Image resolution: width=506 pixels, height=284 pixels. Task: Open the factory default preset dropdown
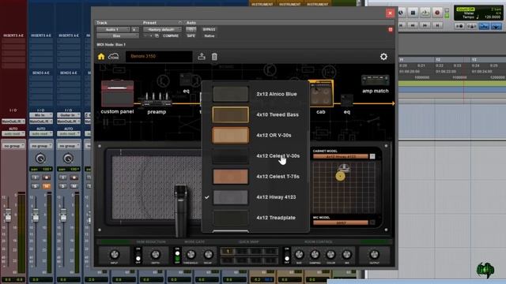point(162,29)
